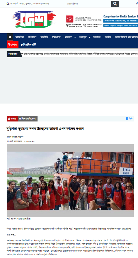The image size is (138, 258).
Task: Click the গৃহস্থল breadcrumb home button
Action: tap(12, 119)
